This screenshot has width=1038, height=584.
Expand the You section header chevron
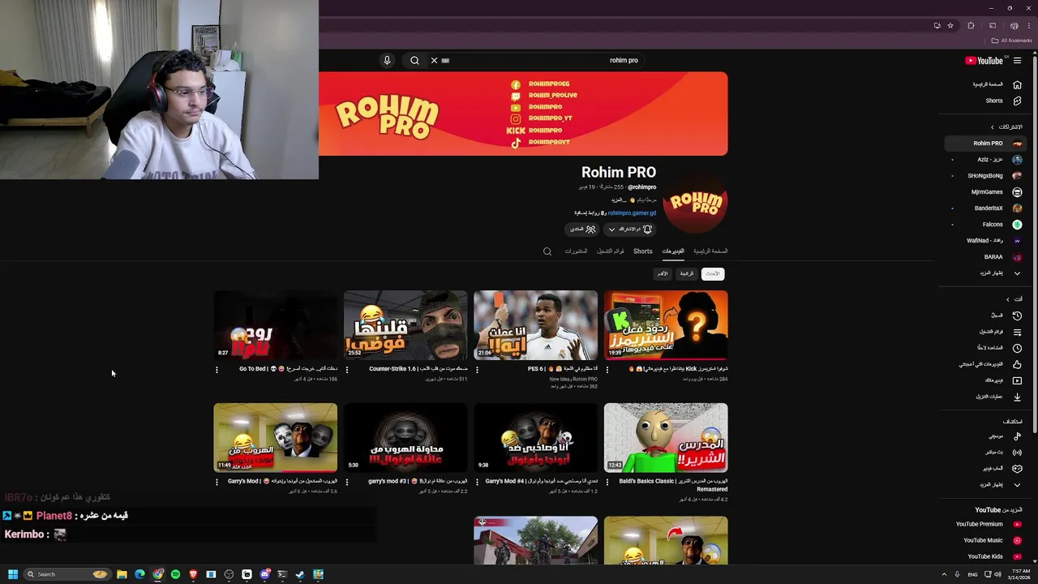[1008, 299]
